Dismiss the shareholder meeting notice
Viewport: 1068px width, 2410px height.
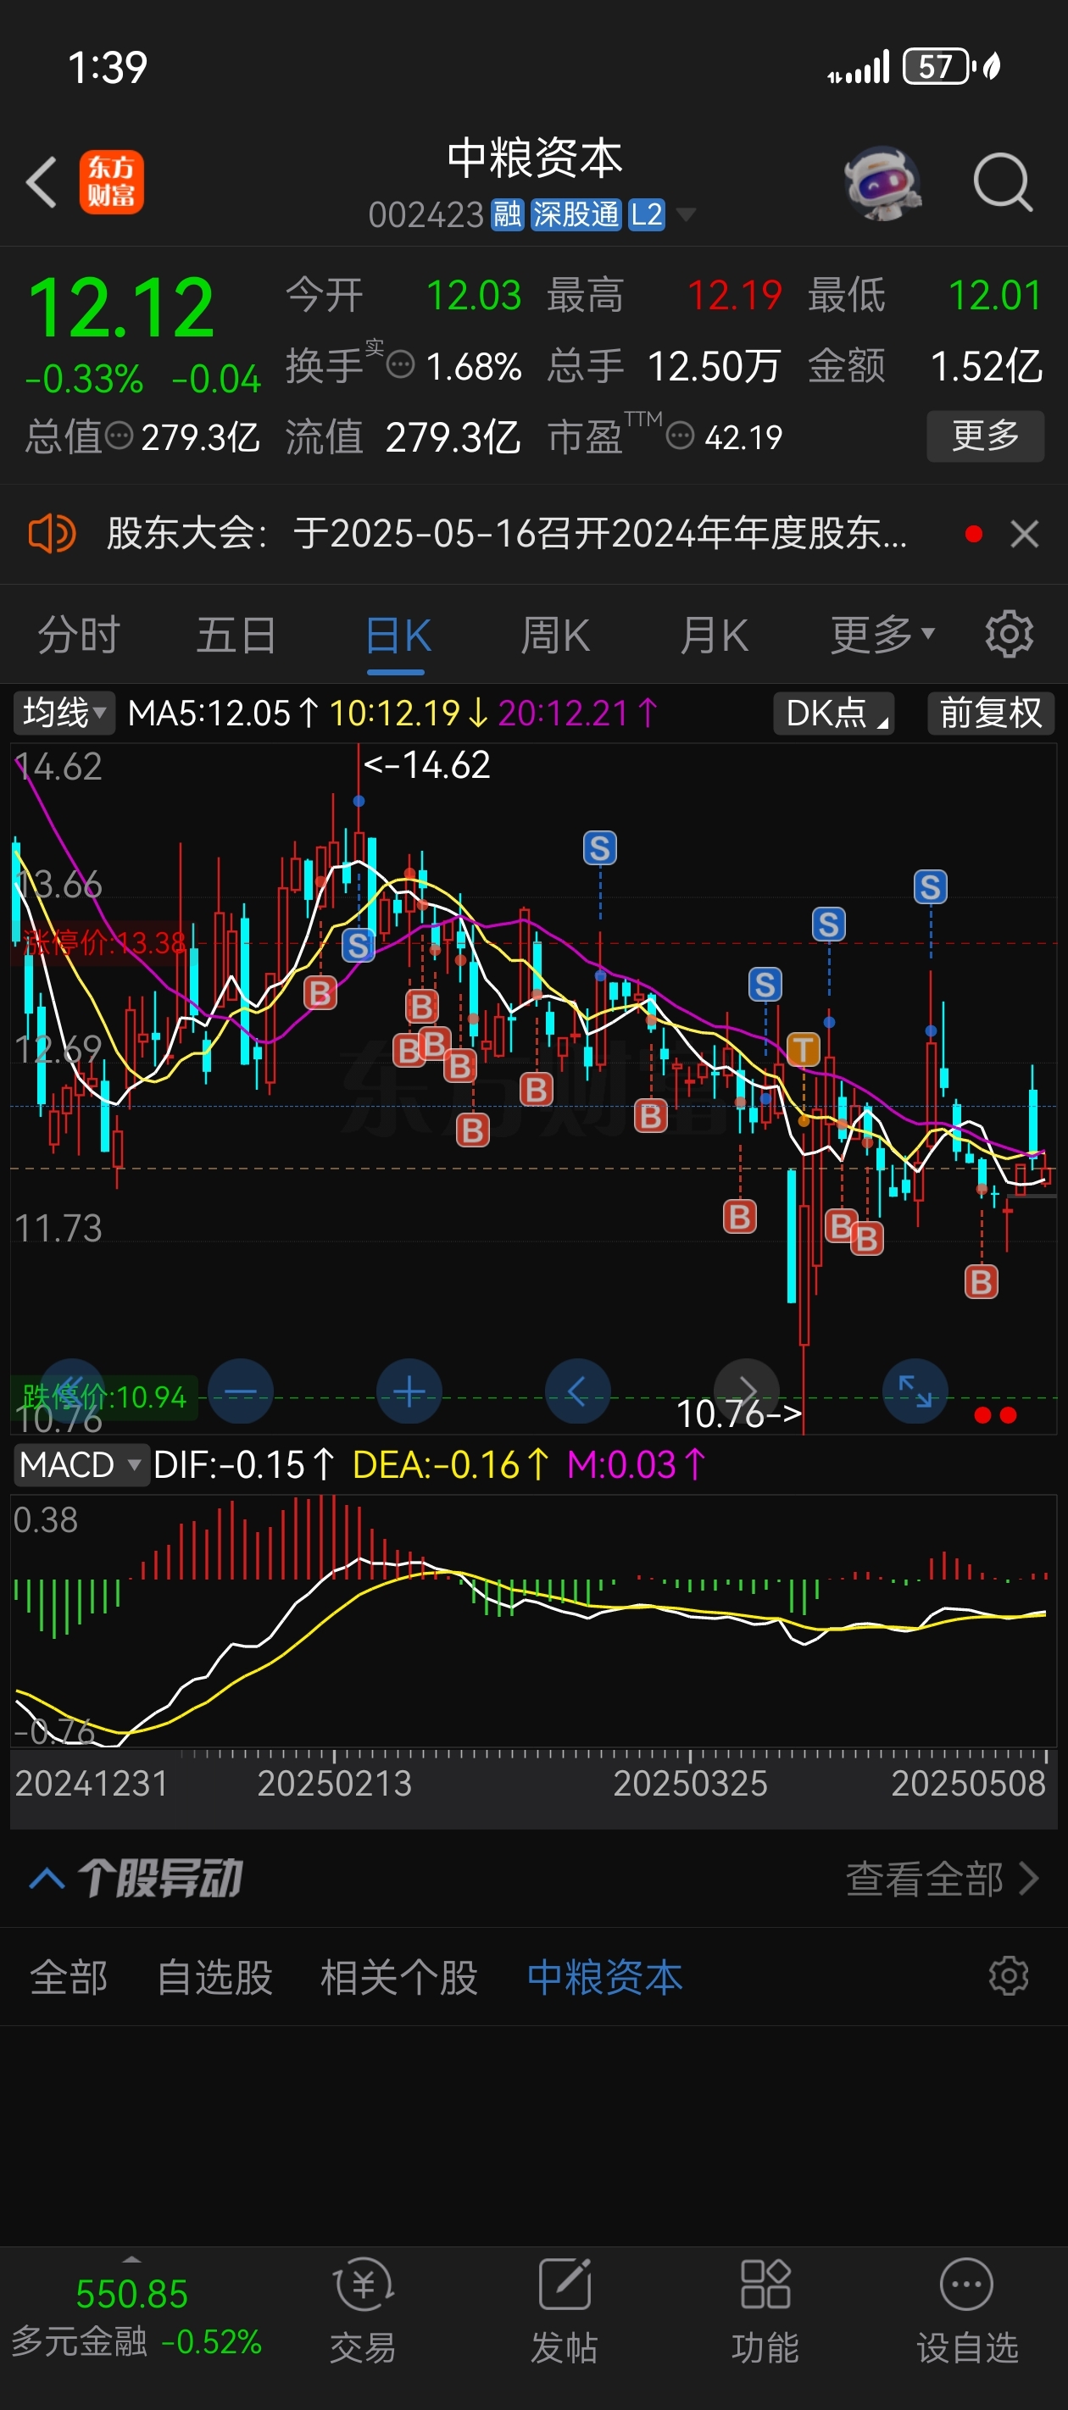click(x=1025, y=534)
